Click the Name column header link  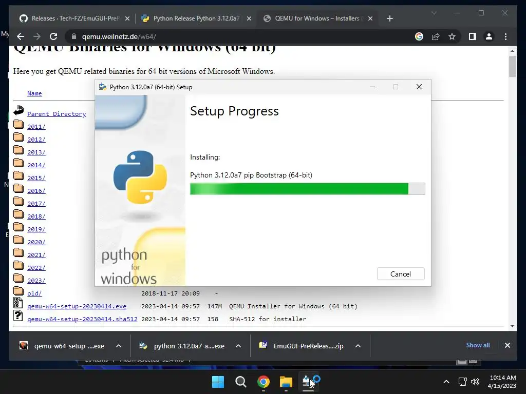(x=34, y=93)
